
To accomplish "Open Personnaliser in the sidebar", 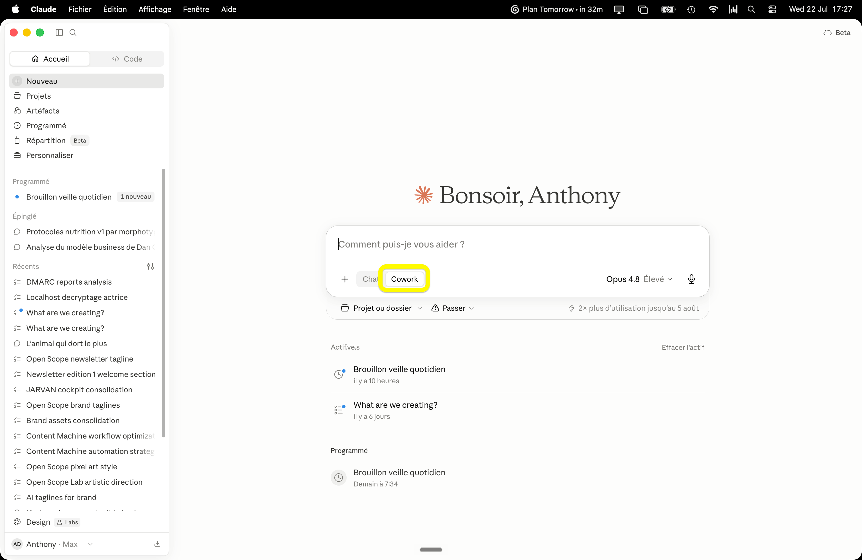I will [x=86, y=155].
